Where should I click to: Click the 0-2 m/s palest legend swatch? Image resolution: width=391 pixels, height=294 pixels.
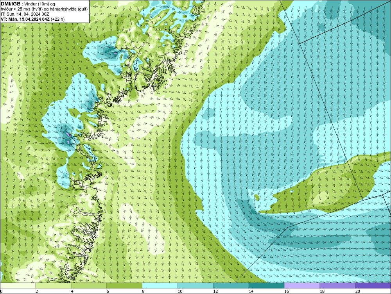(18, 285)
